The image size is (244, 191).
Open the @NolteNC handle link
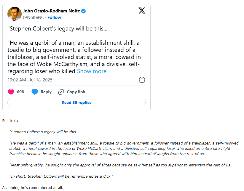[x=33, y=17]
